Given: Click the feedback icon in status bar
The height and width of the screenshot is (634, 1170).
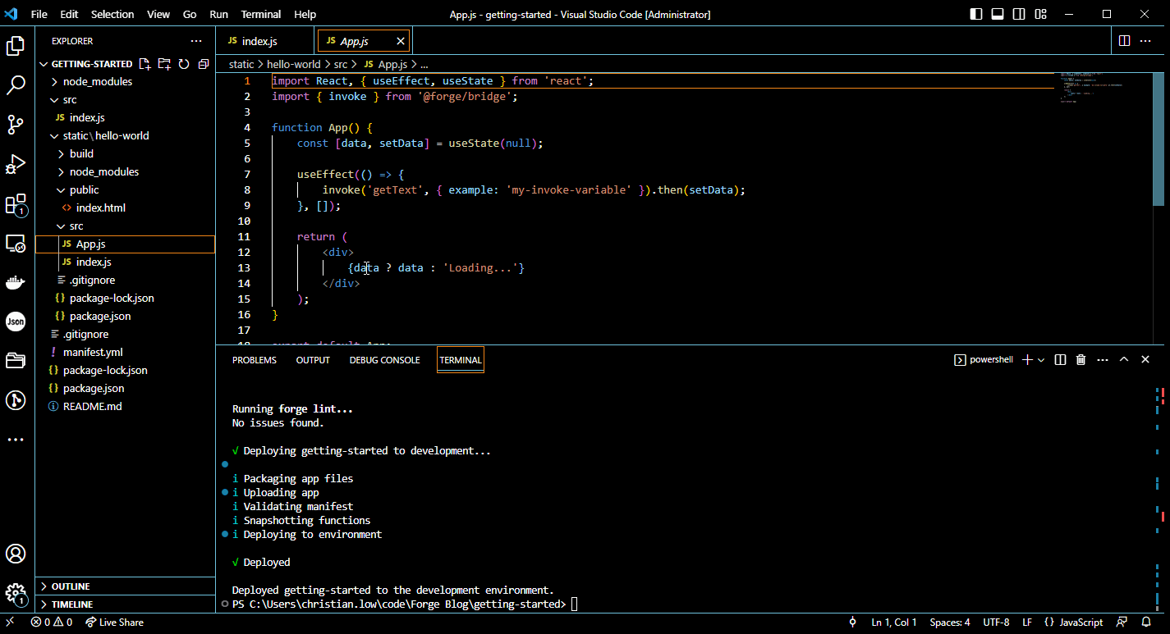Looking at the screenshot, I should click(x=1122, y=623).
